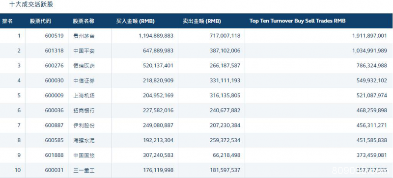Click sell amount 387,102,006
393x178 pixels.
(225, 51)
